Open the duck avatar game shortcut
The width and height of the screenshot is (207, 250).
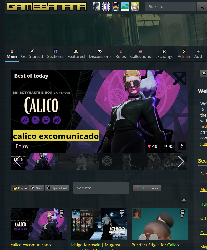[116, 6]
